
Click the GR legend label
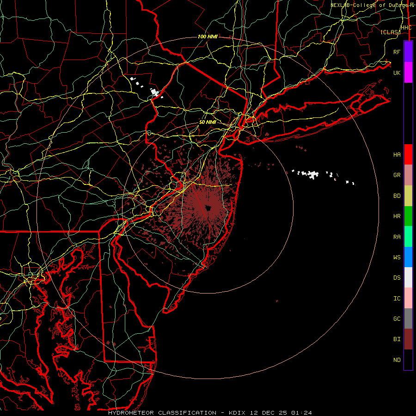point(397,175)
